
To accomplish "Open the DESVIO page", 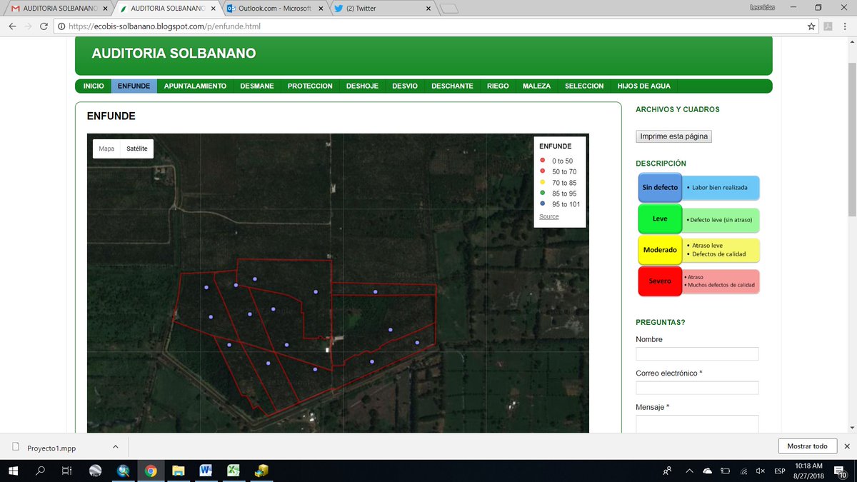I will 405,86.
